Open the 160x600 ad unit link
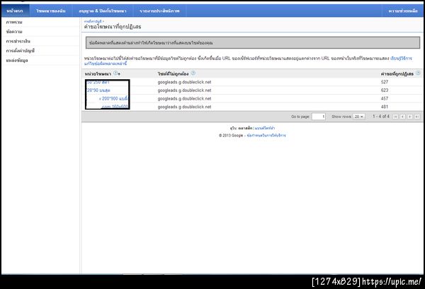The width and height of the screenshot is (425, 289). click(x=115, y=107)
